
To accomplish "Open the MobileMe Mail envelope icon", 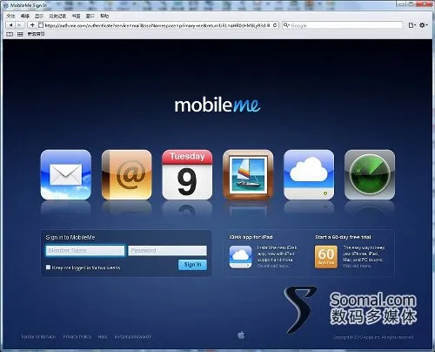I will pos(66,175).
